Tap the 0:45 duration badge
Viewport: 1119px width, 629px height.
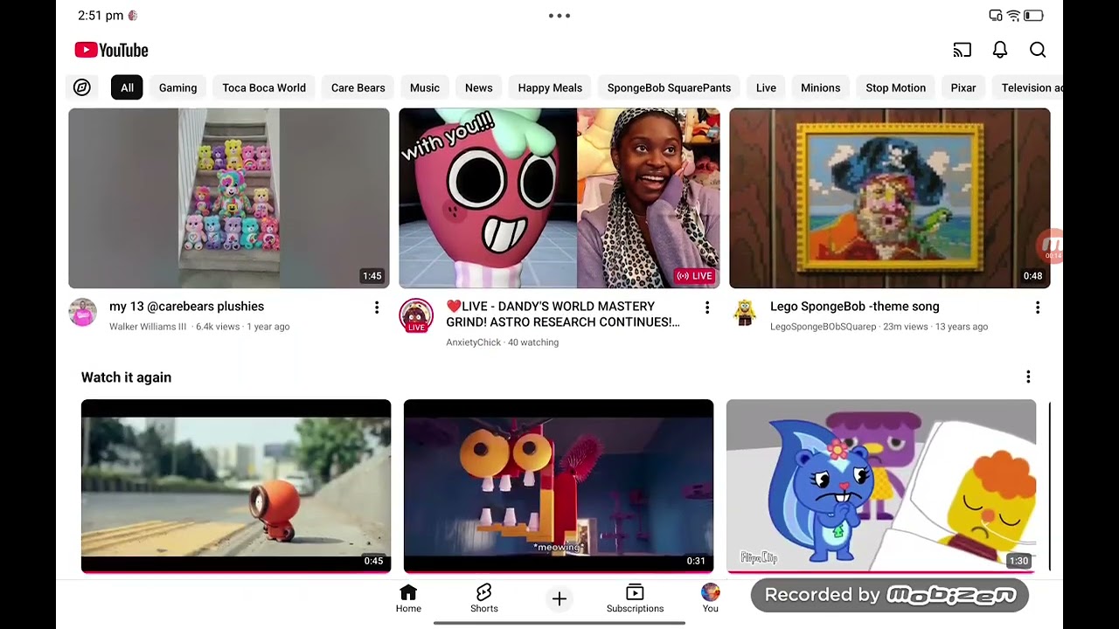373,561
